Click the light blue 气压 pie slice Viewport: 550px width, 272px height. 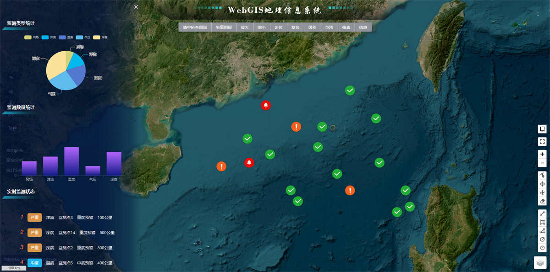pyautogui.click(x=63, y=81)
